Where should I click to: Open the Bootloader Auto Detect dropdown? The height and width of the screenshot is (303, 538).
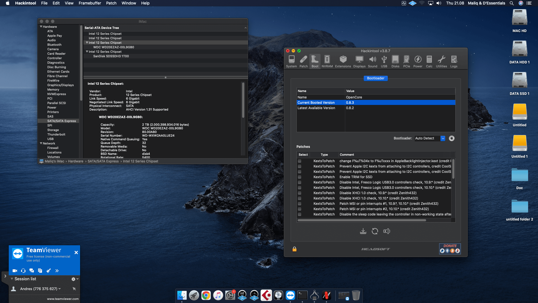click(x=443, y=138)
